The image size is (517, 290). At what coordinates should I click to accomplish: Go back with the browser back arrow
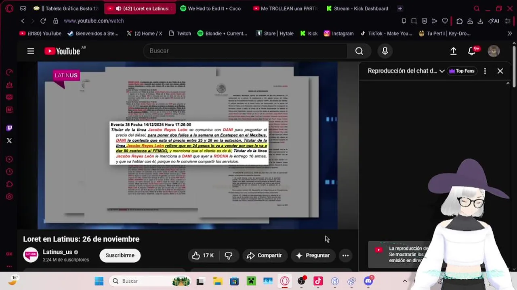23,21
